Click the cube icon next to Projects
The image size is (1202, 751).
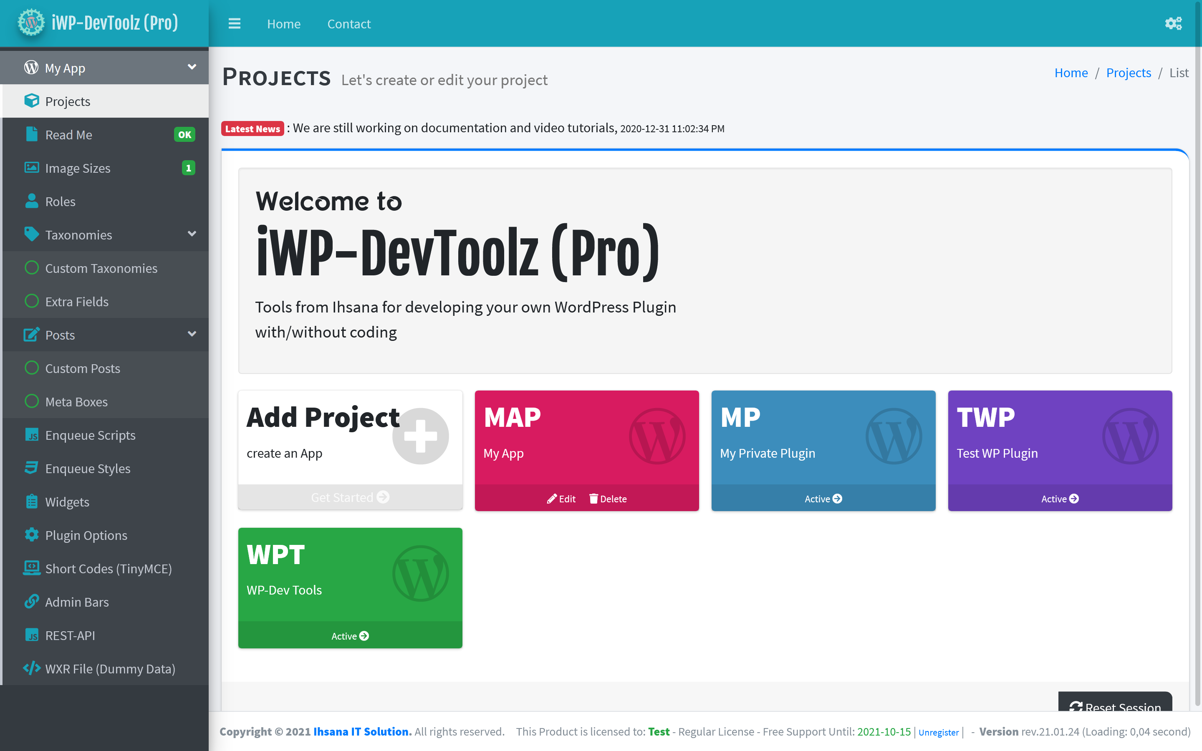tap(31, 101)
